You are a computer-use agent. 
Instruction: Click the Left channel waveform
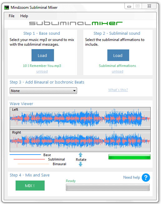click(x=80, y=118)
